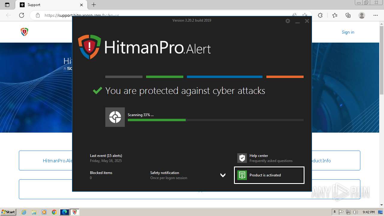Click Sign in link on Support page
Image resolution: width=384 pixels, height=216 pixels.
coord(348,32)
